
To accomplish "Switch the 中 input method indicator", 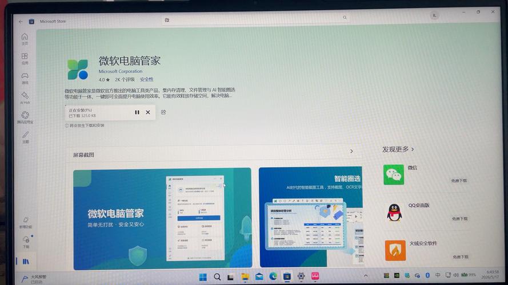I will pos(438,275).
